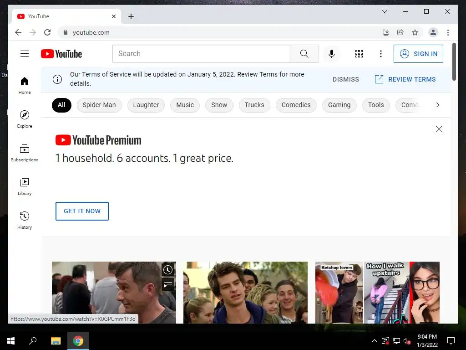This screenshot has height=350, width=466.
Task: Open History in the sidebar
Action: tap(25, 220)
